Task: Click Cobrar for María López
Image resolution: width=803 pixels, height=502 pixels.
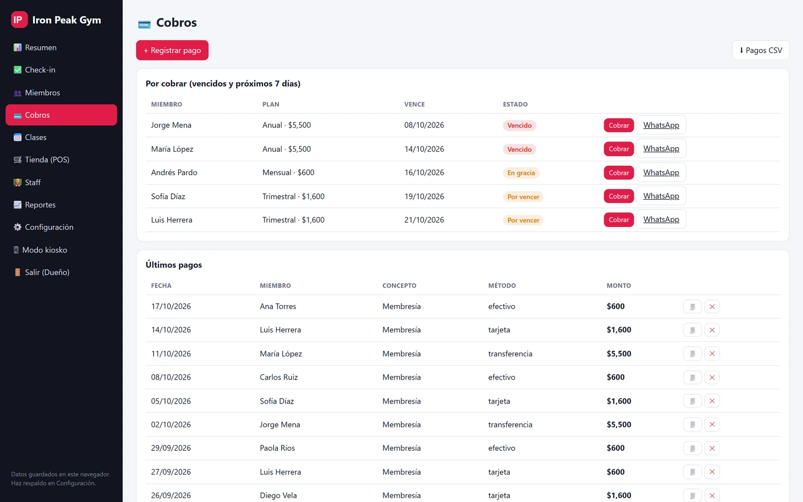Action: pyautogui.click(x=618, y=149)
